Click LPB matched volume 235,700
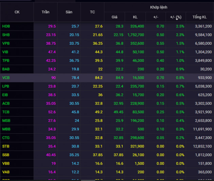Screen dimensions: 214x181 (x=137, y=86)
